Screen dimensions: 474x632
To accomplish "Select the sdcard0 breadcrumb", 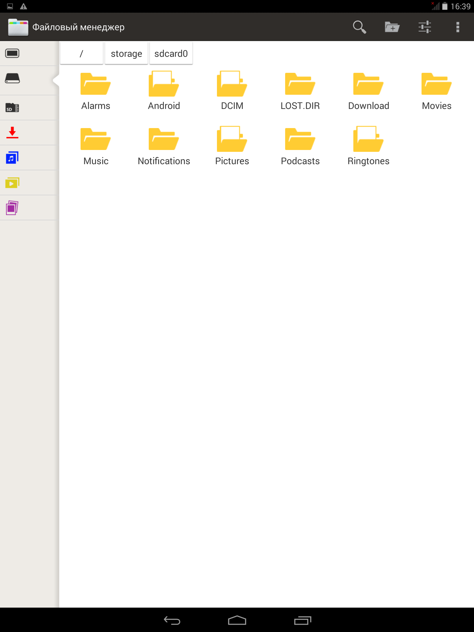I will [x=171, y=53].
